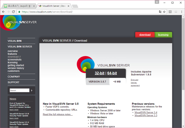Switch to the Jeupa blog post tab
The width and height of the screenshot is (185, 128).
pos(19,6)
